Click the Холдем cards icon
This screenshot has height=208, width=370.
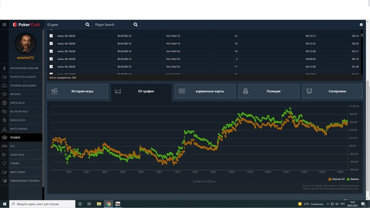4,137
